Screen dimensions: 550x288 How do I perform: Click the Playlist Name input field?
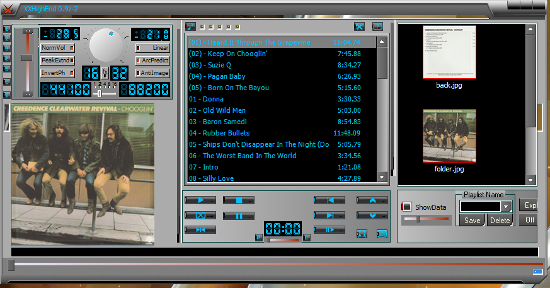tap(480, 207)
